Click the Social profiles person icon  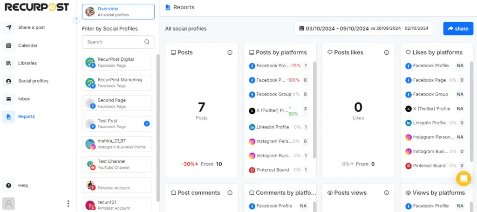pos(8,81)
